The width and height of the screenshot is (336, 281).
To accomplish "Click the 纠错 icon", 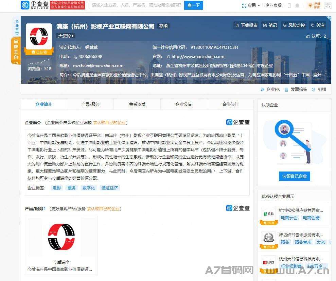I will tap(314, 89).
